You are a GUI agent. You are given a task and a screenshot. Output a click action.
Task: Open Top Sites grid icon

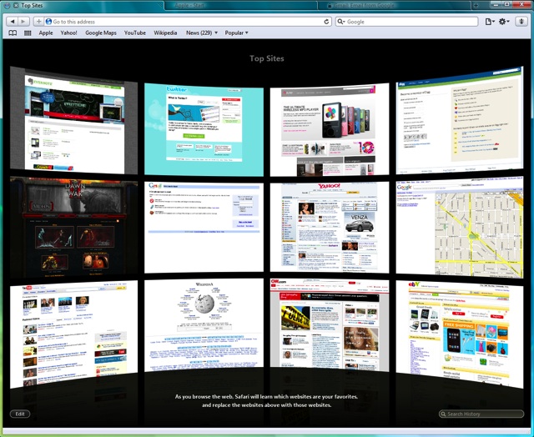(28, 33)
